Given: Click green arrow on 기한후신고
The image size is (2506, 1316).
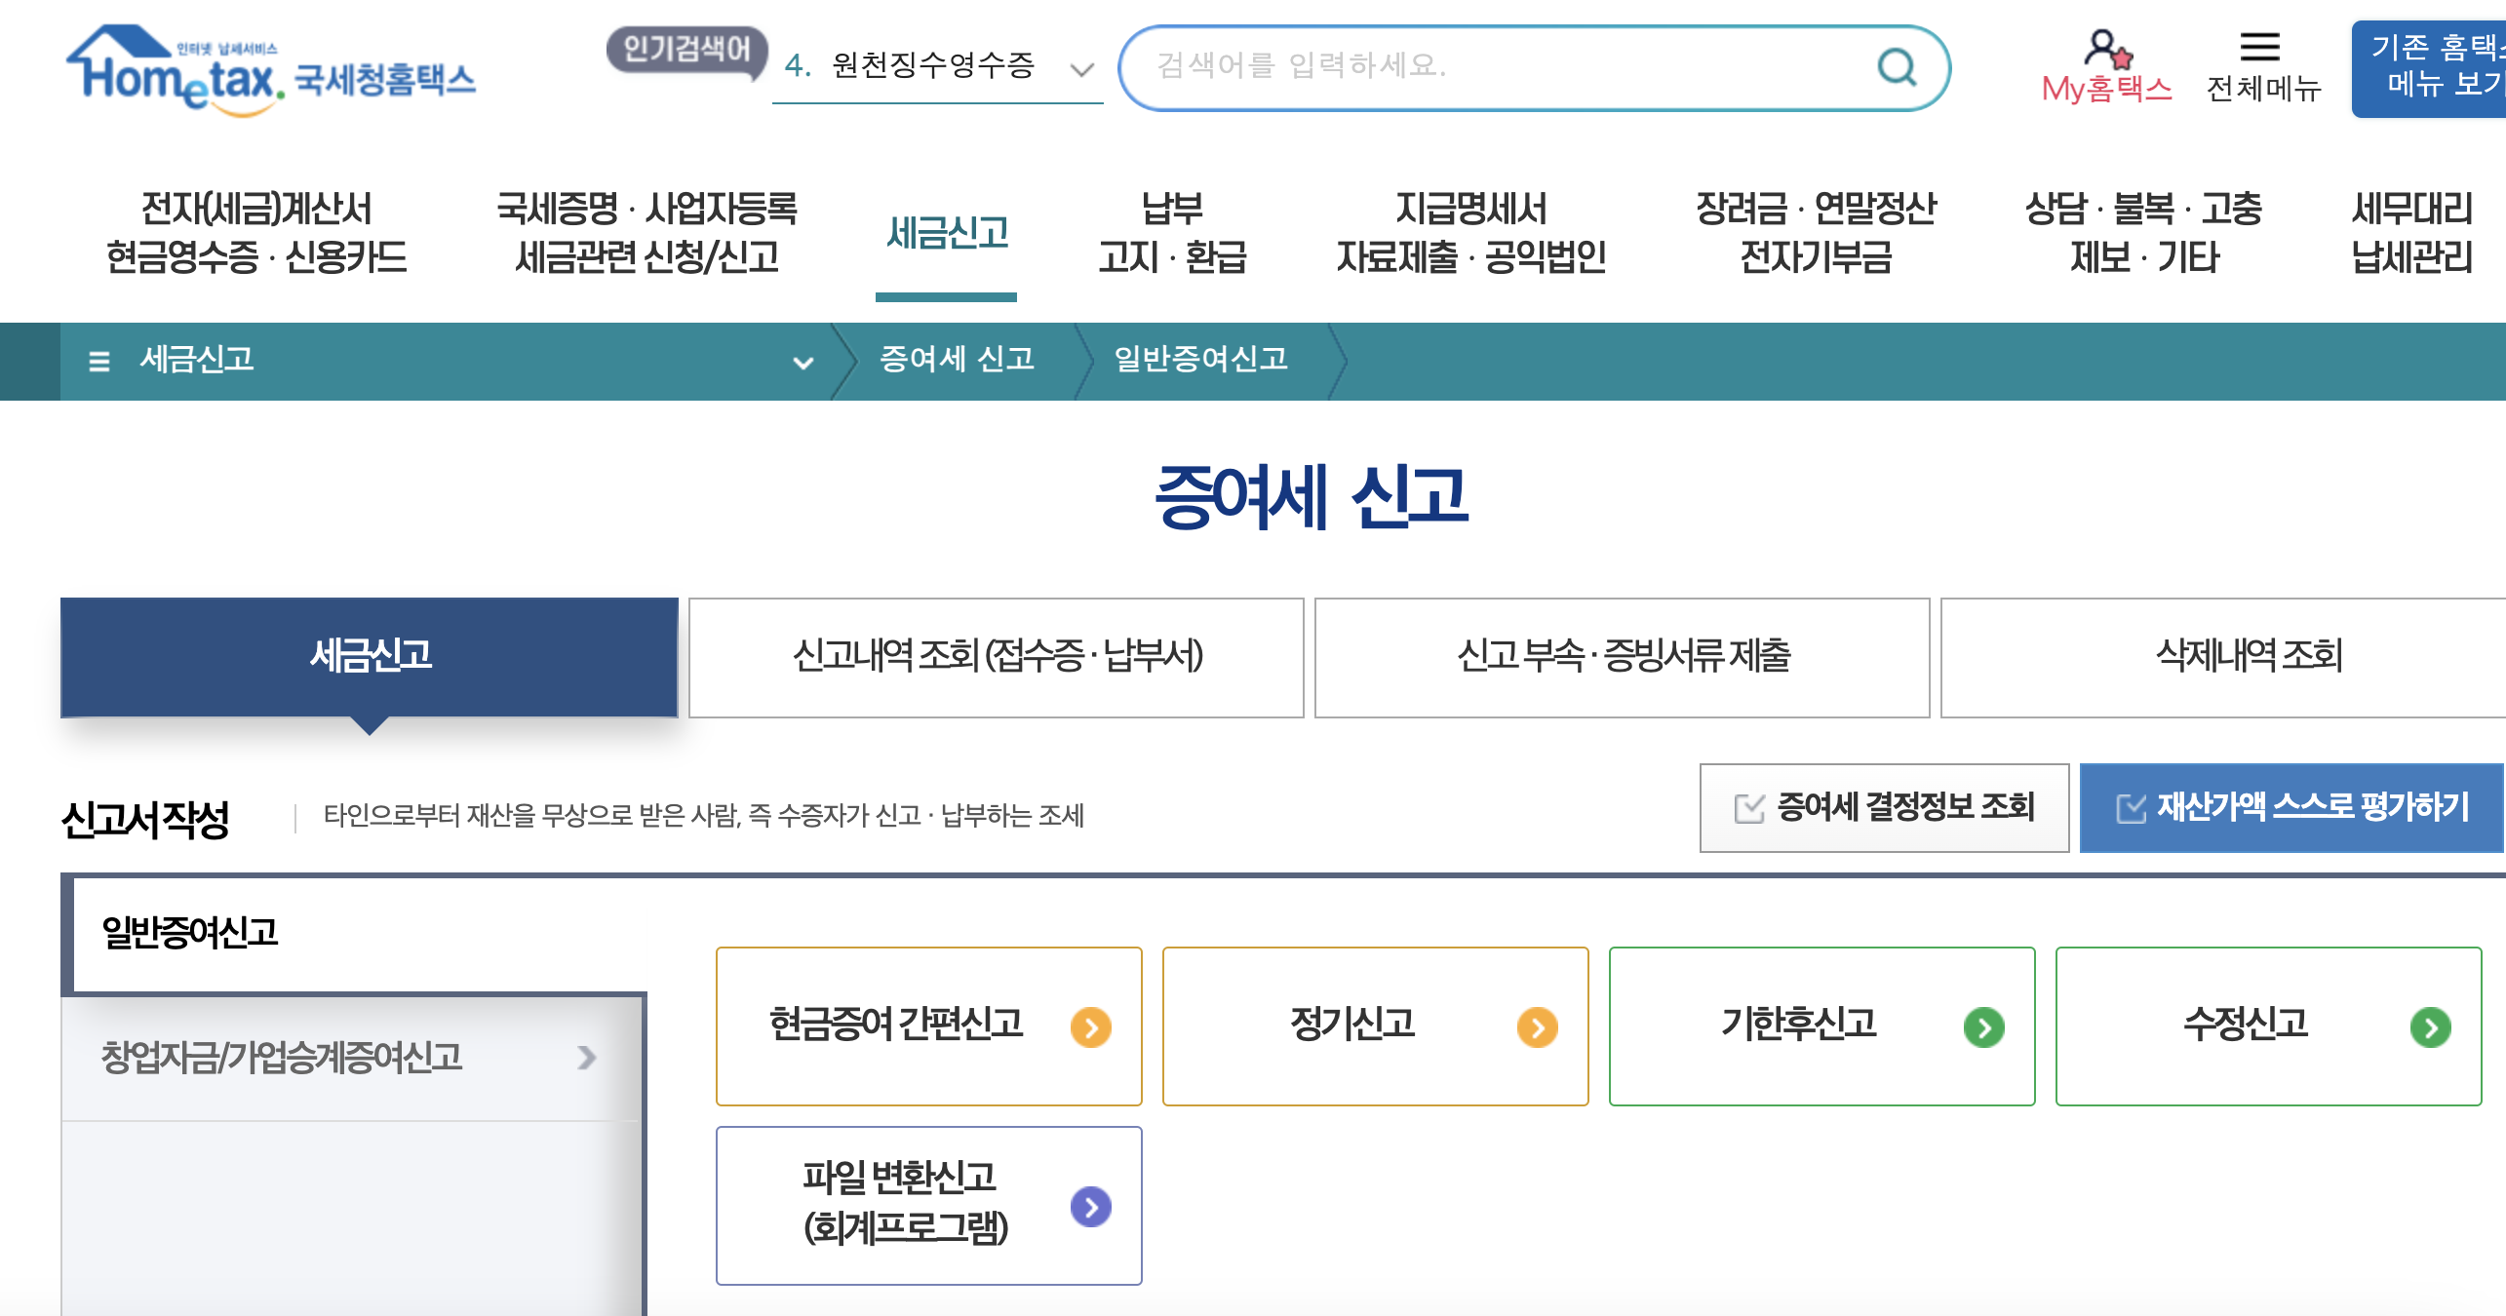Looking at the screenshot, I should (1983, 1027).
